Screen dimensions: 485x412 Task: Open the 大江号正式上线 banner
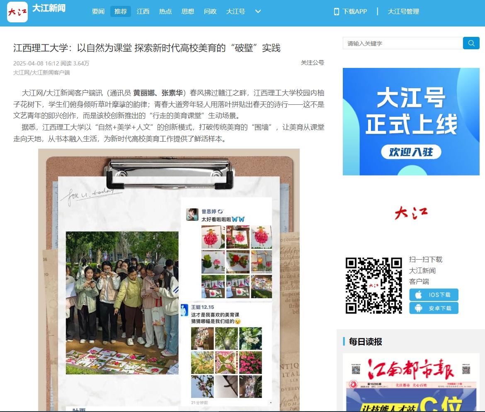click(x=411, y=121)
